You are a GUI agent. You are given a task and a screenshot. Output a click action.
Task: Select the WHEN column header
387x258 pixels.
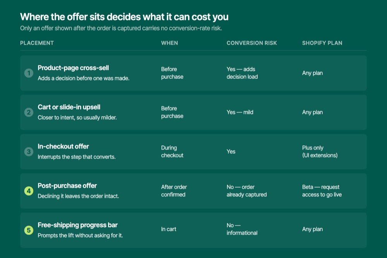pyautogui.click(x=170, y=43)
